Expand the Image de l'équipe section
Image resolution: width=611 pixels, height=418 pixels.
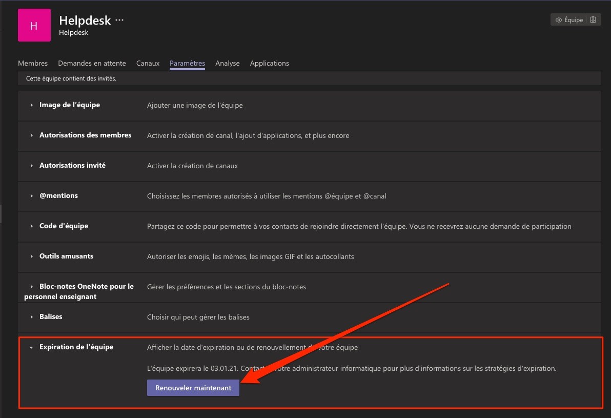69,105
